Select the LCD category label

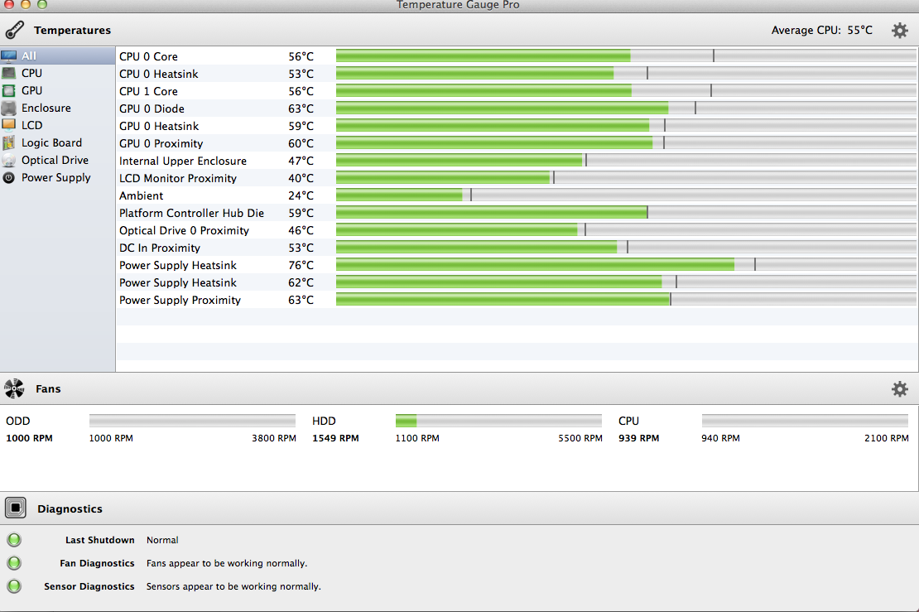point(31,125)
